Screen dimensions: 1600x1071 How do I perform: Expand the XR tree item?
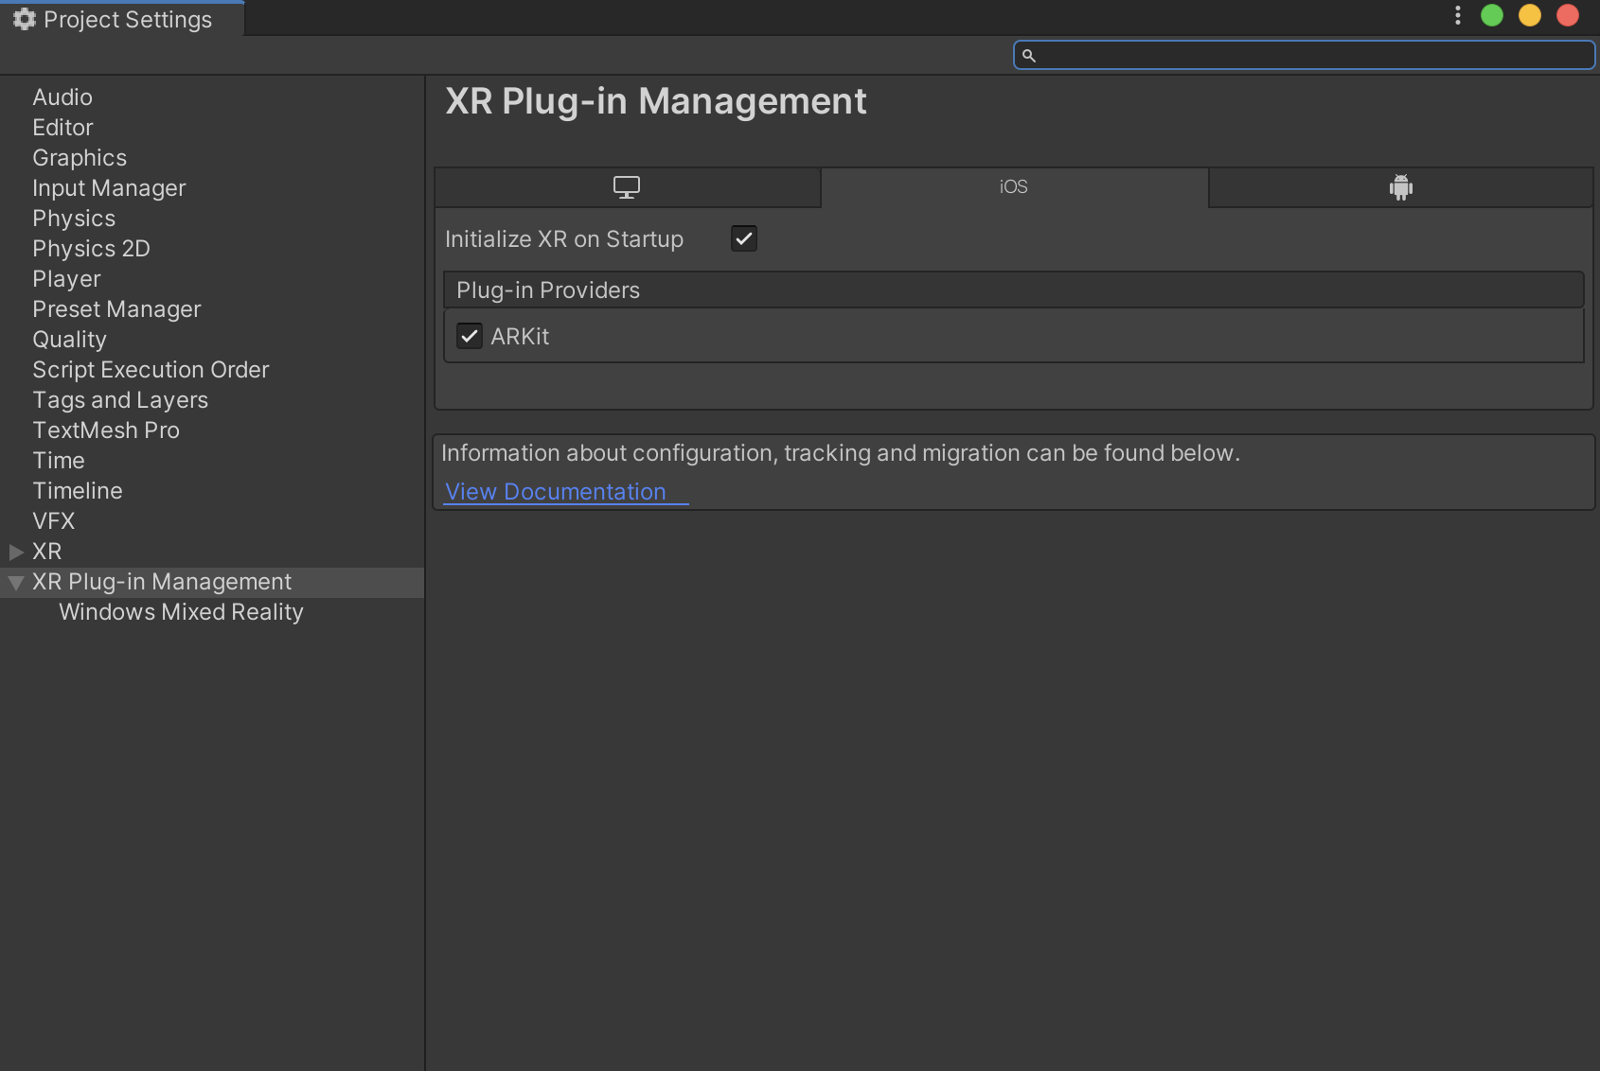15,552
